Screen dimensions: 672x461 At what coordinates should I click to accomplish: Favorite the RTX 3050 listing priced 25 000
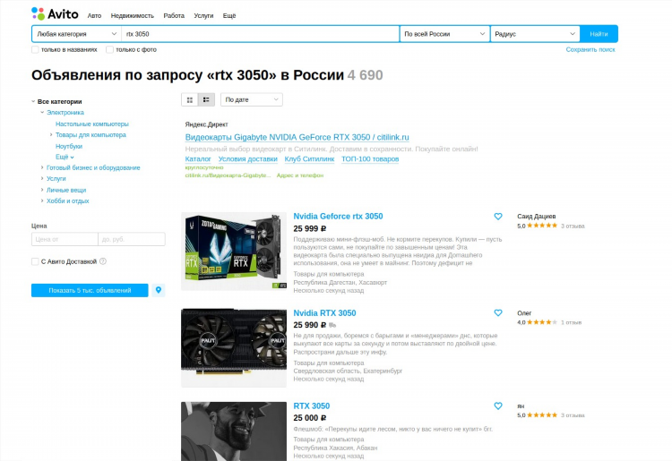(x=498, y=406)
